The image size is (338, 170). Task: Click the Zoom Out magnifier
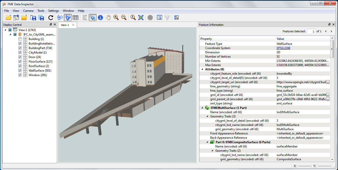124,18
